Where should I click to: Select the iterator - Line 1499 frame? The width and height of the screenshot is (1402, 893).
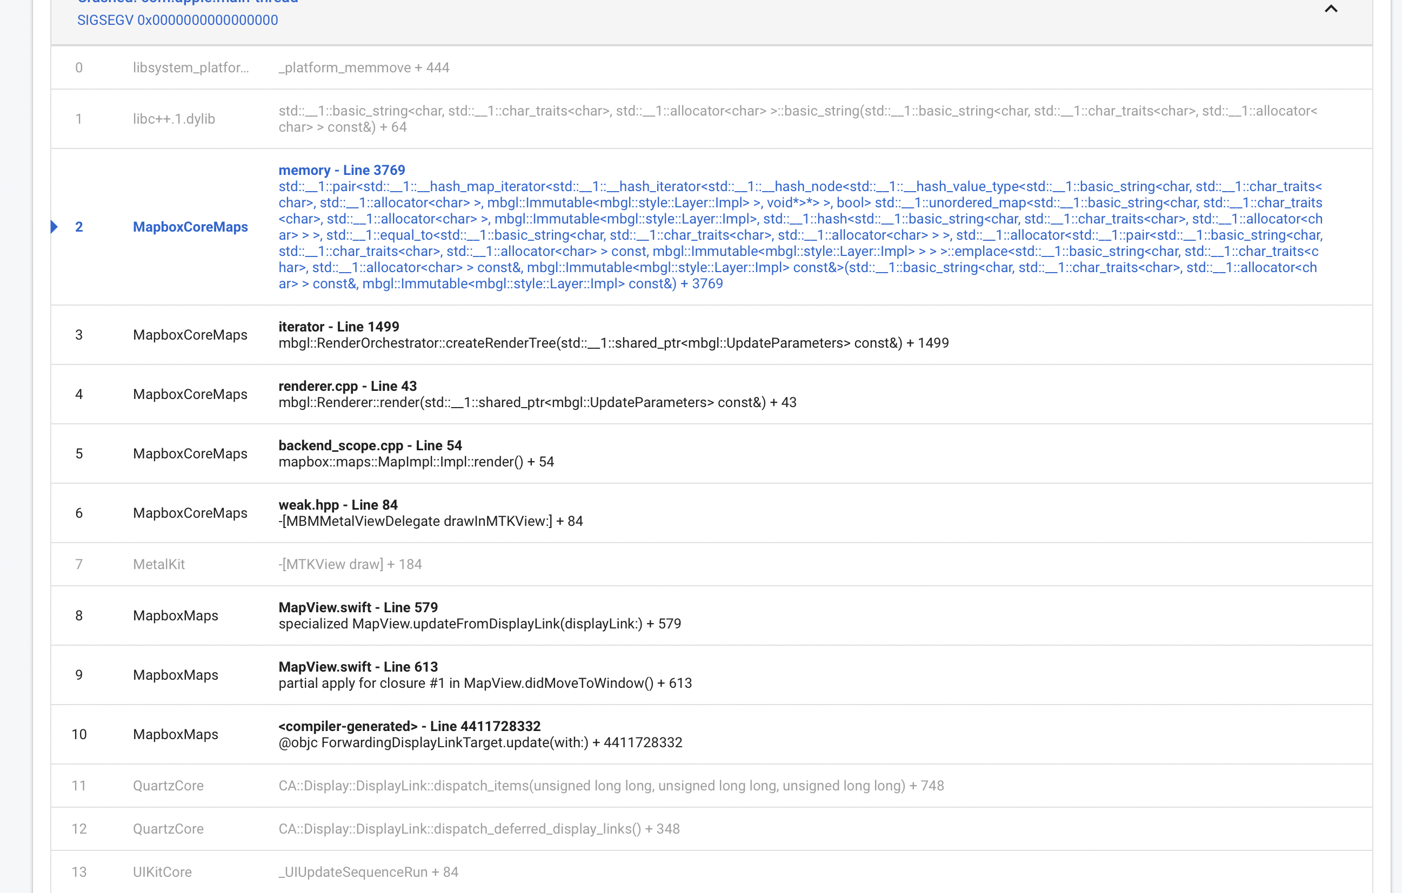tap(339, 326)
